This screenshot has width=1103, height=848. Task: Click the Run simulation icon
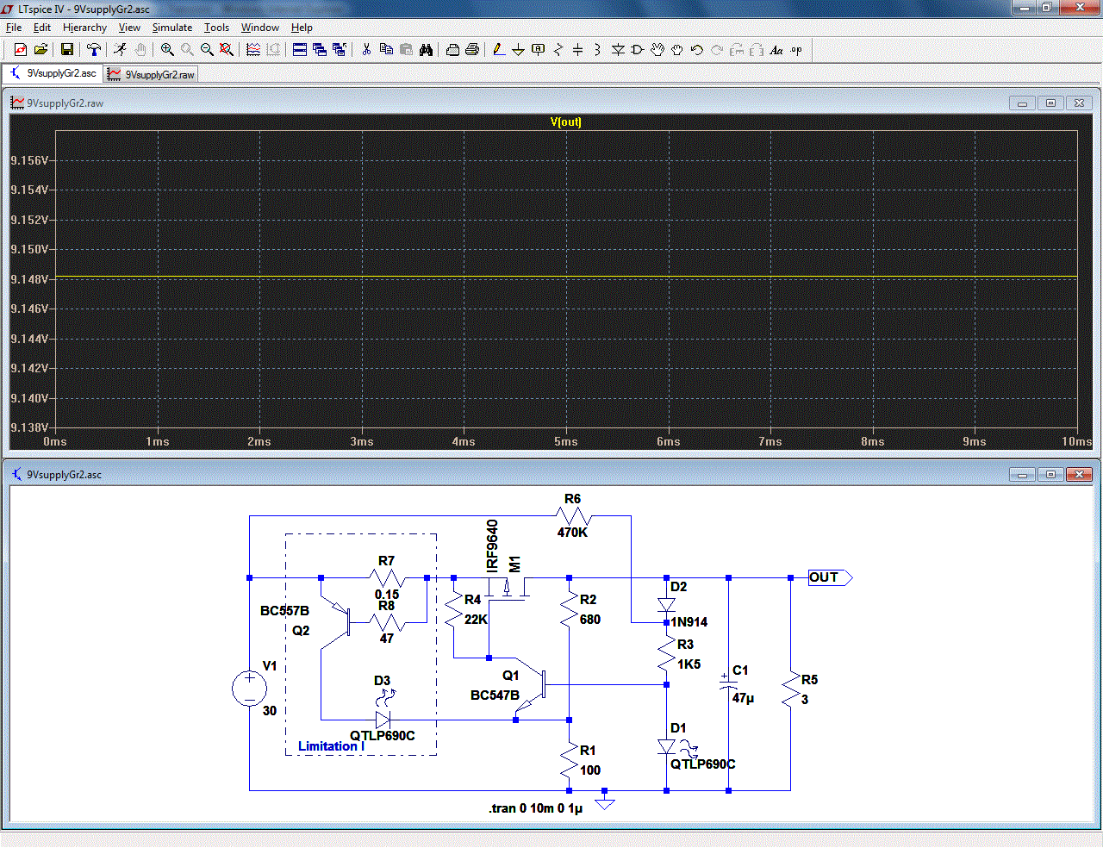tap(120, 50)
